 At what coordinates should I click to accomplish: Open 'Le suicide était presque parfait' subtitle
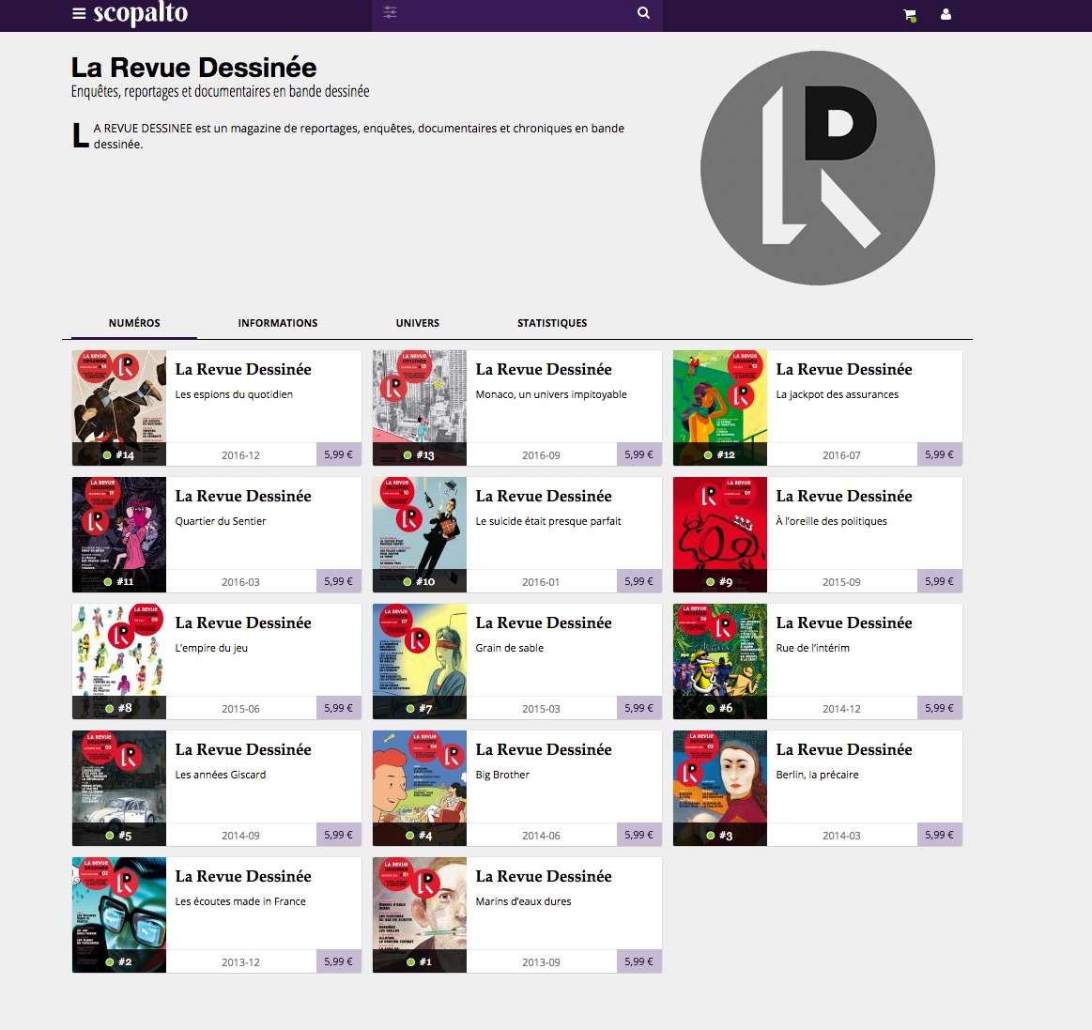tap(548, 521)
